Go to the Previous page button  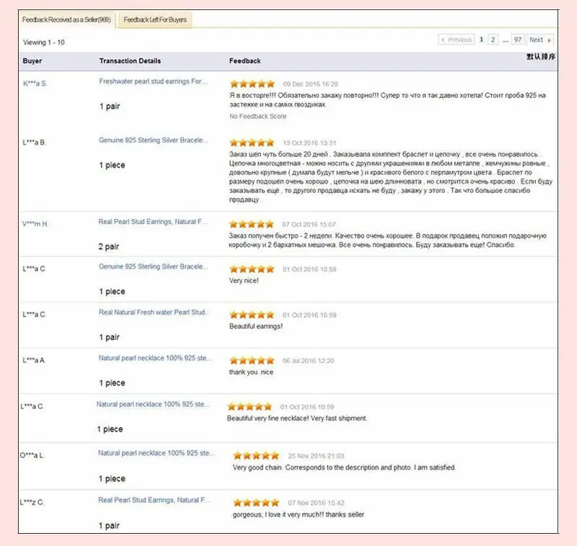(x=457, y=40)
